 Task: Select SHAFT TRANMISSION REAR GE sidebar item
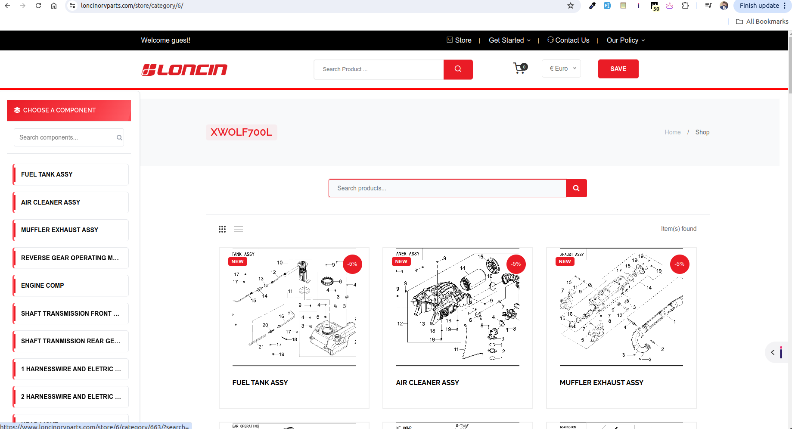71,341
